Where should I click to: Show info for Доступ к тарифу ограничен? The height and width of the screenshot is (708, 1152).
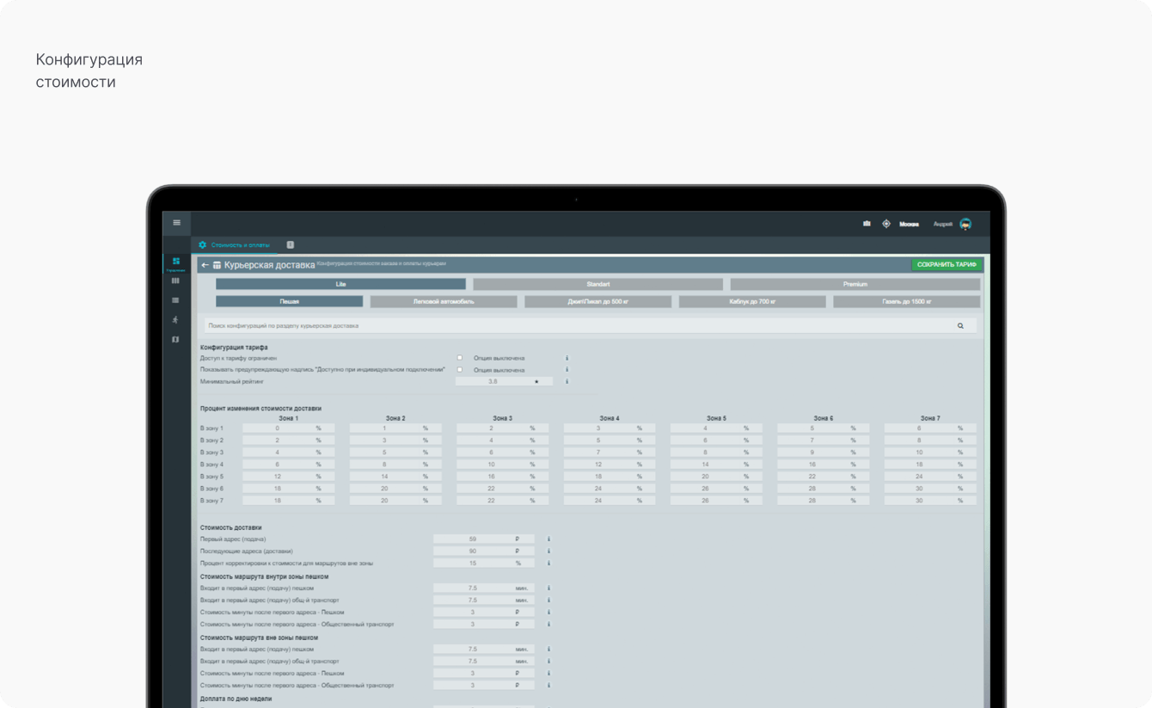(567, 358)
